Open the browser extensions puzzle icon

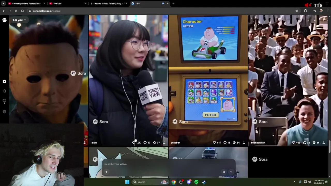point(306,11)
